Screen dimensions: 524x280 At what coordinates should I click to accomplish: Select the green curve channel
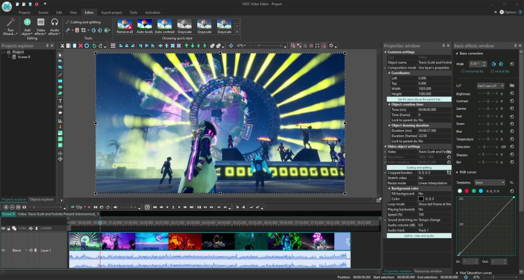pos(474,191)
